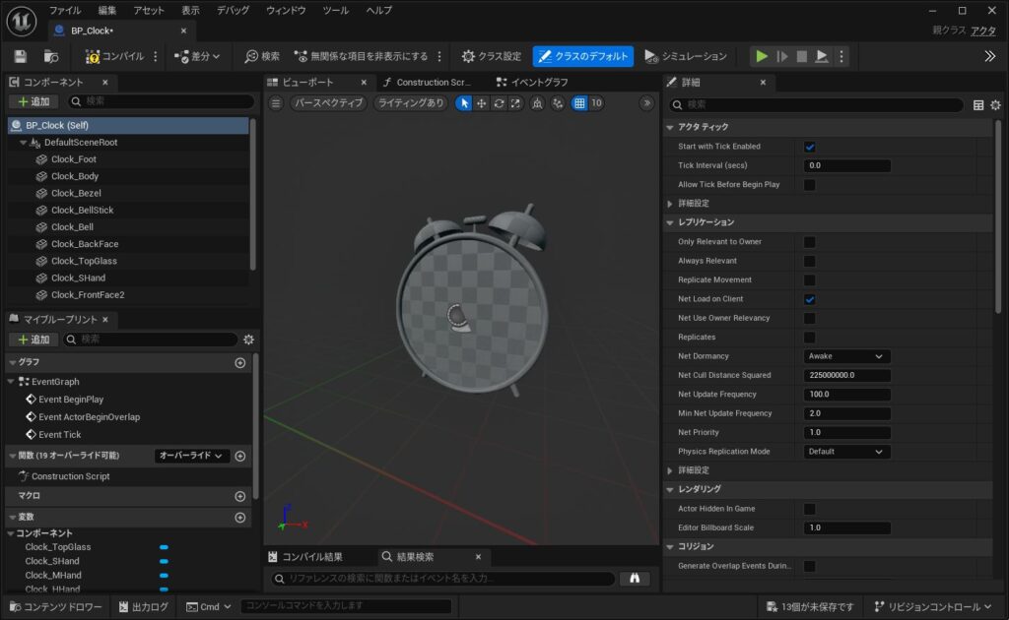
Task: Enable the Replicates checkbox
Action: coord(810,337)
